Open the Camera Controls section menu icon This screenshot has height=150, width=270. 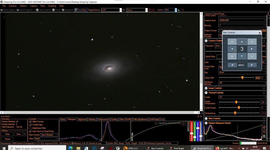[x=264, y=41]
